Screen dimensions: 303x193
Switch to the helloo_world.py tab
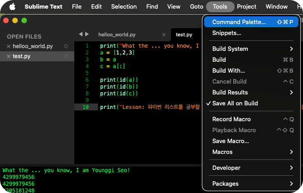click(117, 35)
